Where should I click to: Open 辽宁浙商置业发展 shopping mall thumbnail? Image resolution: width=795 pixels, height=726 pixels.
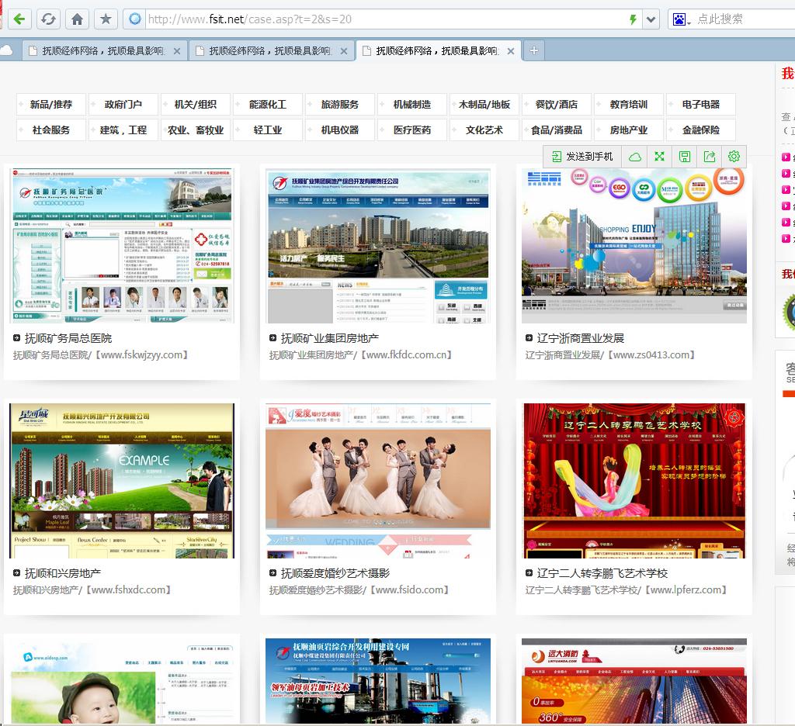click(634, 246)
